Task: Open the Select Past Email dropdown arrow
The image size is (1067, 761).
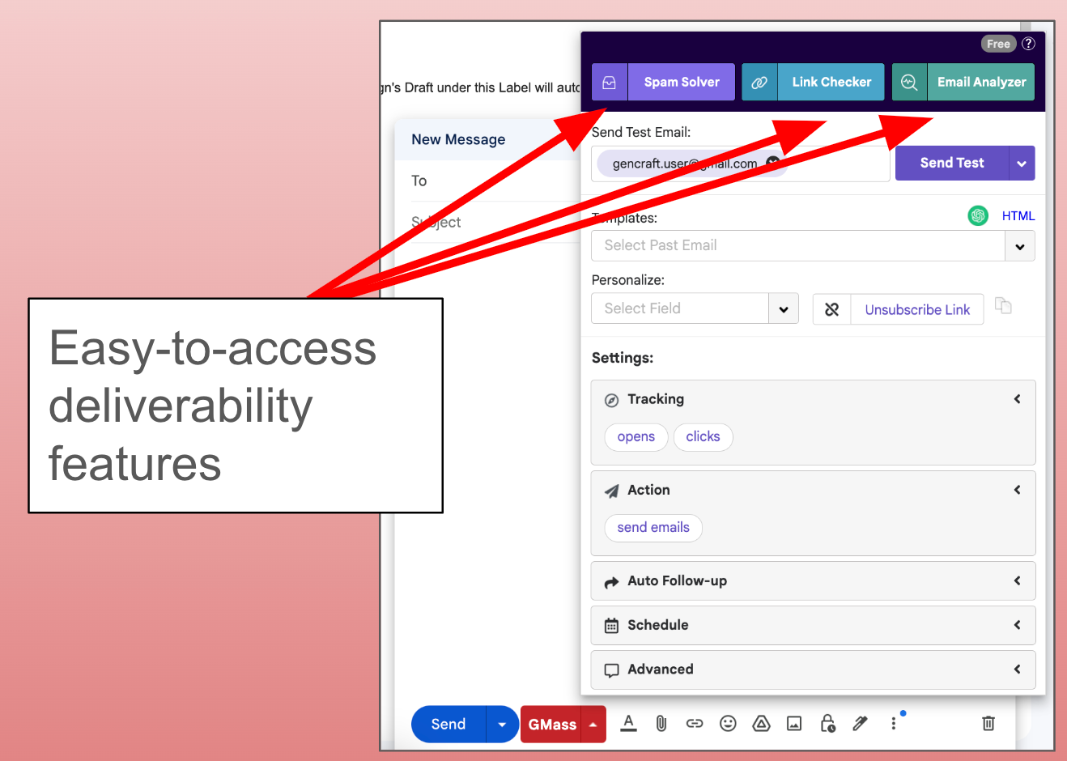Action: 1020,246
